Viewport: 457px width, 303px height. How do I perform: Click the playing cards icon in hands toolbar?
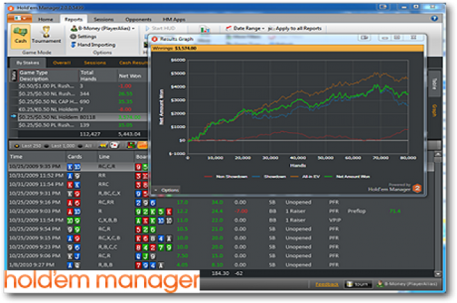click(115, 145)
